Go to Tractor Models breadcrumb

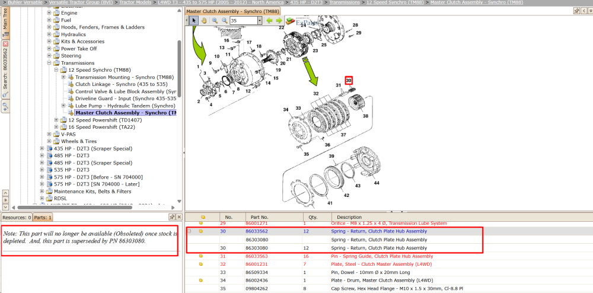coord(135,2)
